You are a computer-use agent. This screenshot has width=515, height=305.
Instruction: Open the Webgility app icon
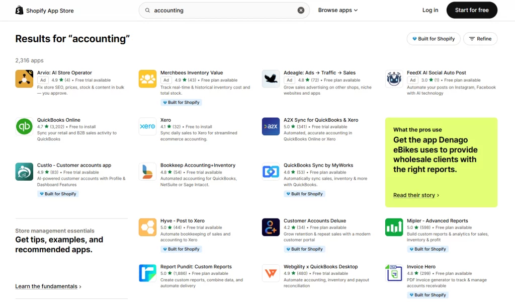[271, 273]
